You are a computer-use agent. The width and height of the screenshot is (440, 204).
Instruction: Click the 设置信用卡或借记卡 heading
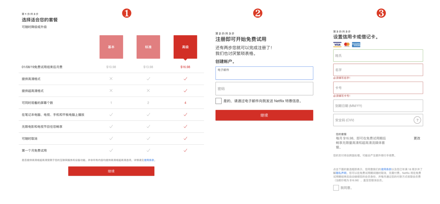(356, 37)
